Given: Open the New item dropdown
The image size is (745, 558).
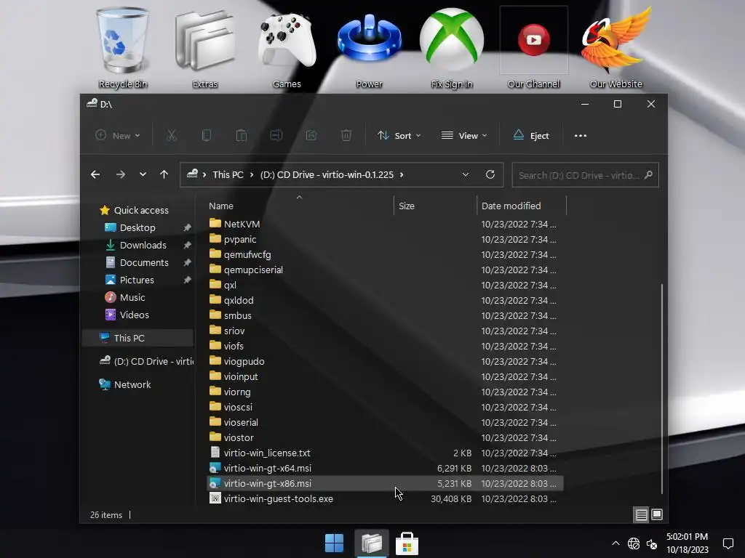Looking at the screenshot, I should (118, 136).
